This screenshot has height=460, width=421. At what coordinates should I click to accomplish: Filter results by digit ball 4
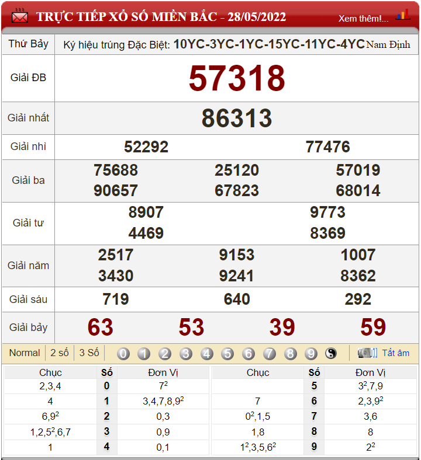(x=207, y=354)
